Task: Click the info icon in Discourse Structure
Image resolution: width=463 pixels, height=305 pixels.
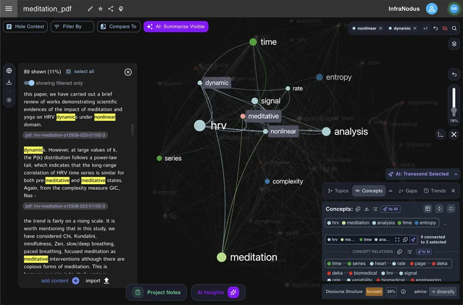Action: pyautogui.click(x=403, y=291)
